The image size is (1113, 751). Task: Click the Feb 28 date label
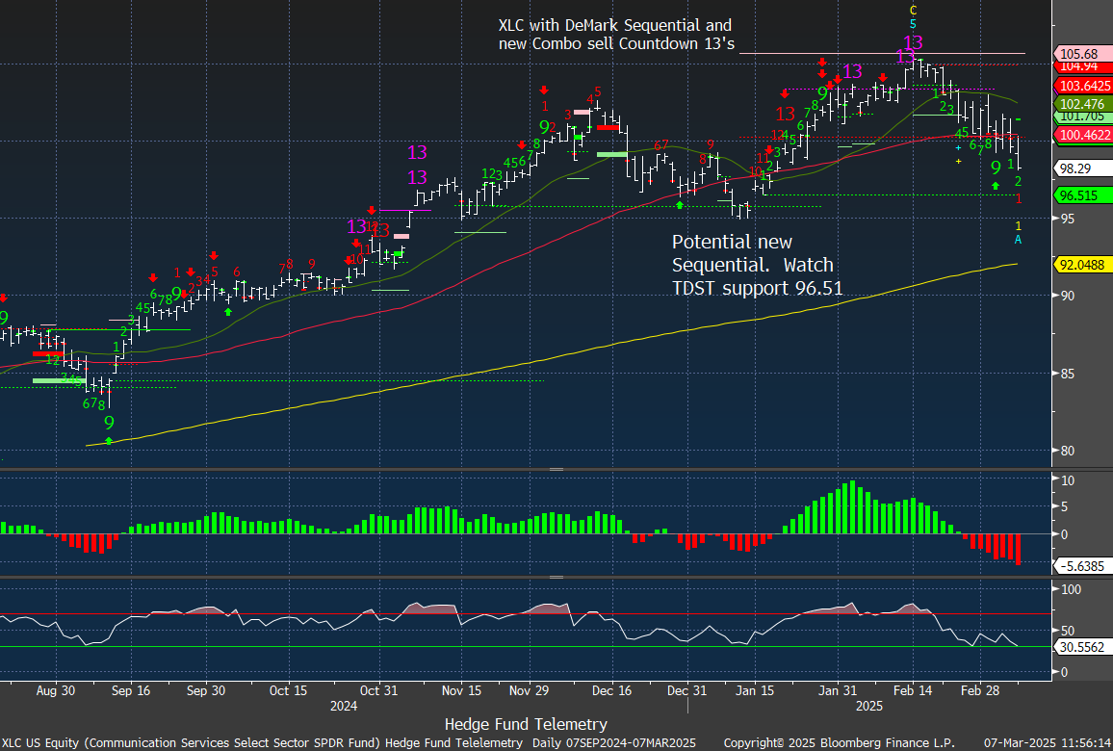coord(979,690)
